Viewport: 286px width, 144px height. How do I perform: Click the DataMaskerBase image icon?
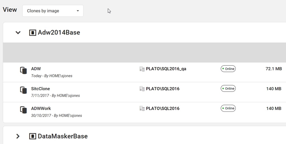coord(33,136)
